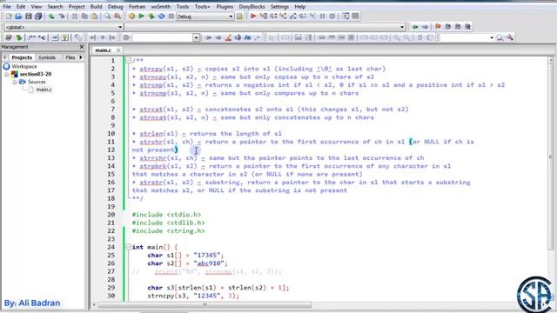Click the wrench options icon
This screenshot has height=313, width=557.
tap(510, 37)
